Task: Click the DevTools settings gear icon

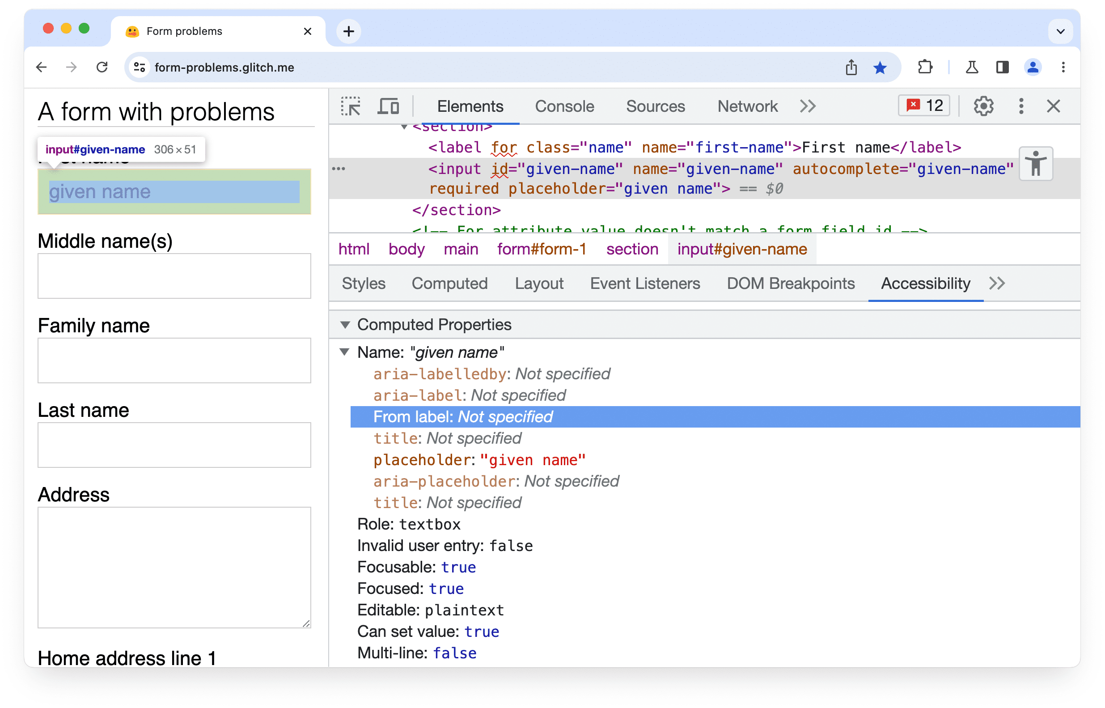Action: [x=983, y=106]
